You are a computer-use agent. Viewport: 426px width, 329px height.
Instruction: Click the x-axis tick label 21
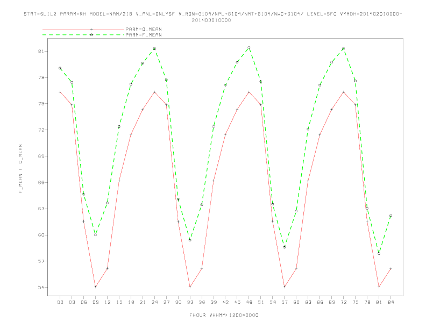pos(143,302)
